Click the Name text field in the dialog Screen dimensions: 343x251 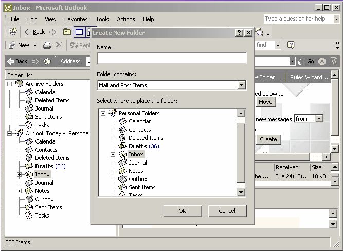(172, 59)
